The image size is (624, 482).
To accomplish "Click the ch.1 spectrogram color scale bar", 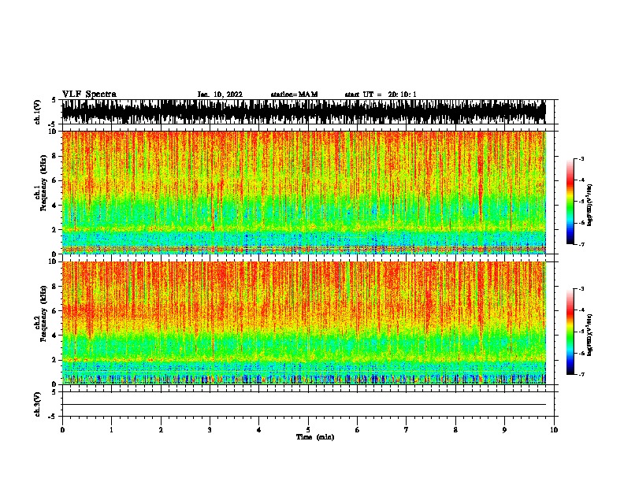I will [570, 202].
